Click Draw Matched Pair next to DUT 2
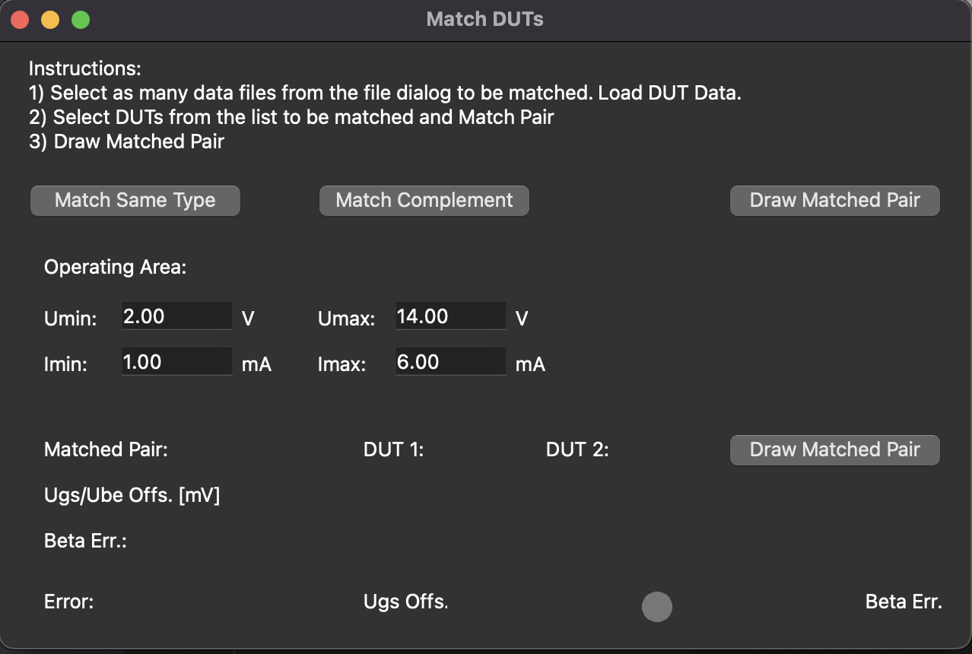This screenshot has height=654, width=972. pos(835,450)
